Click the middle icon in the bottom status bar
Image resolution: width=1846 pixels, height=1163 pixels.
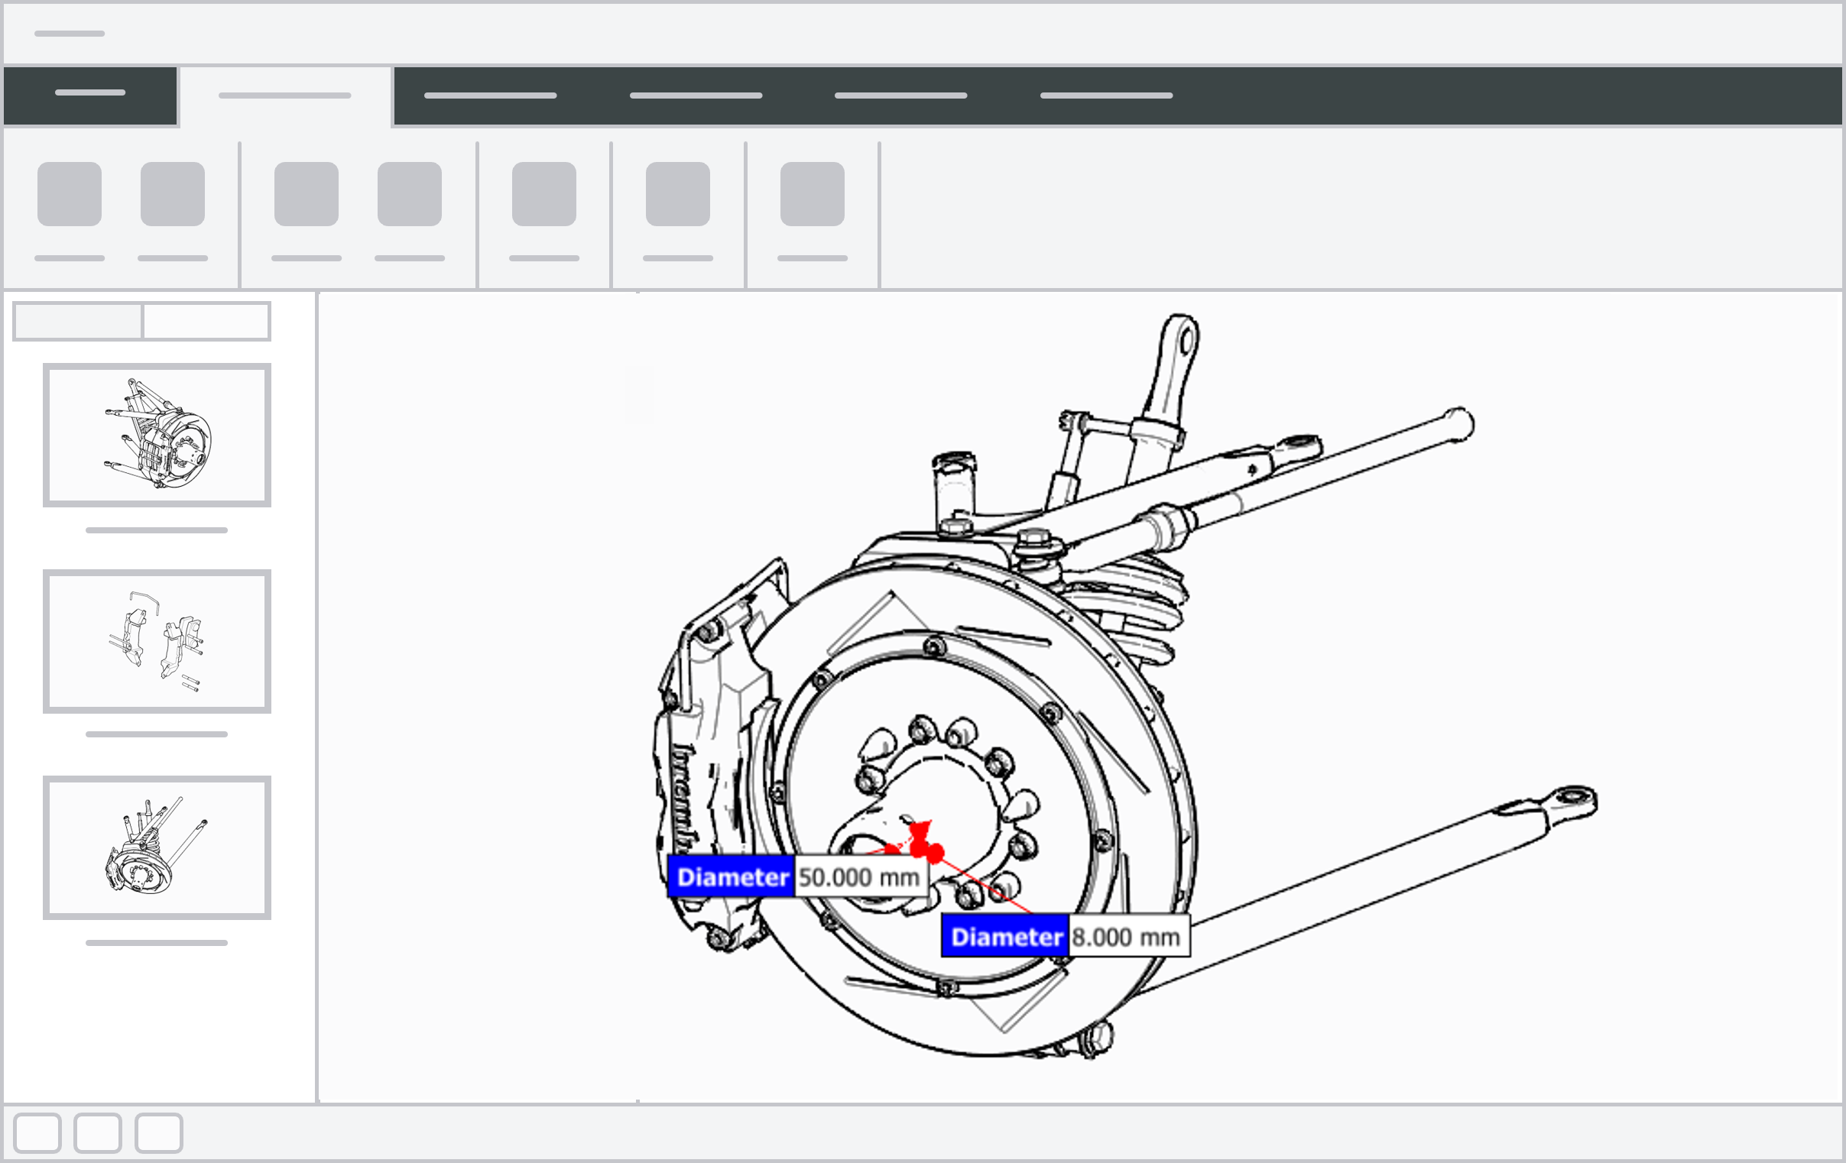pyautogui.click(x=96, y=1134)
